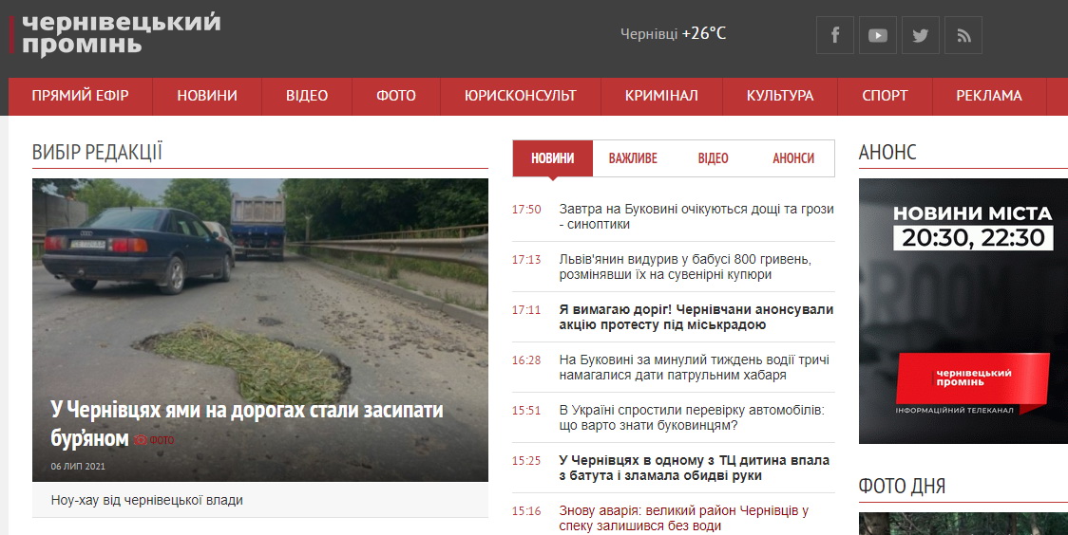Open ПРЯМИЙ ЕФІР in navigation menu
Image resolution: width=1068 pixels, height=535 pixels.
[x=80, y=96]
